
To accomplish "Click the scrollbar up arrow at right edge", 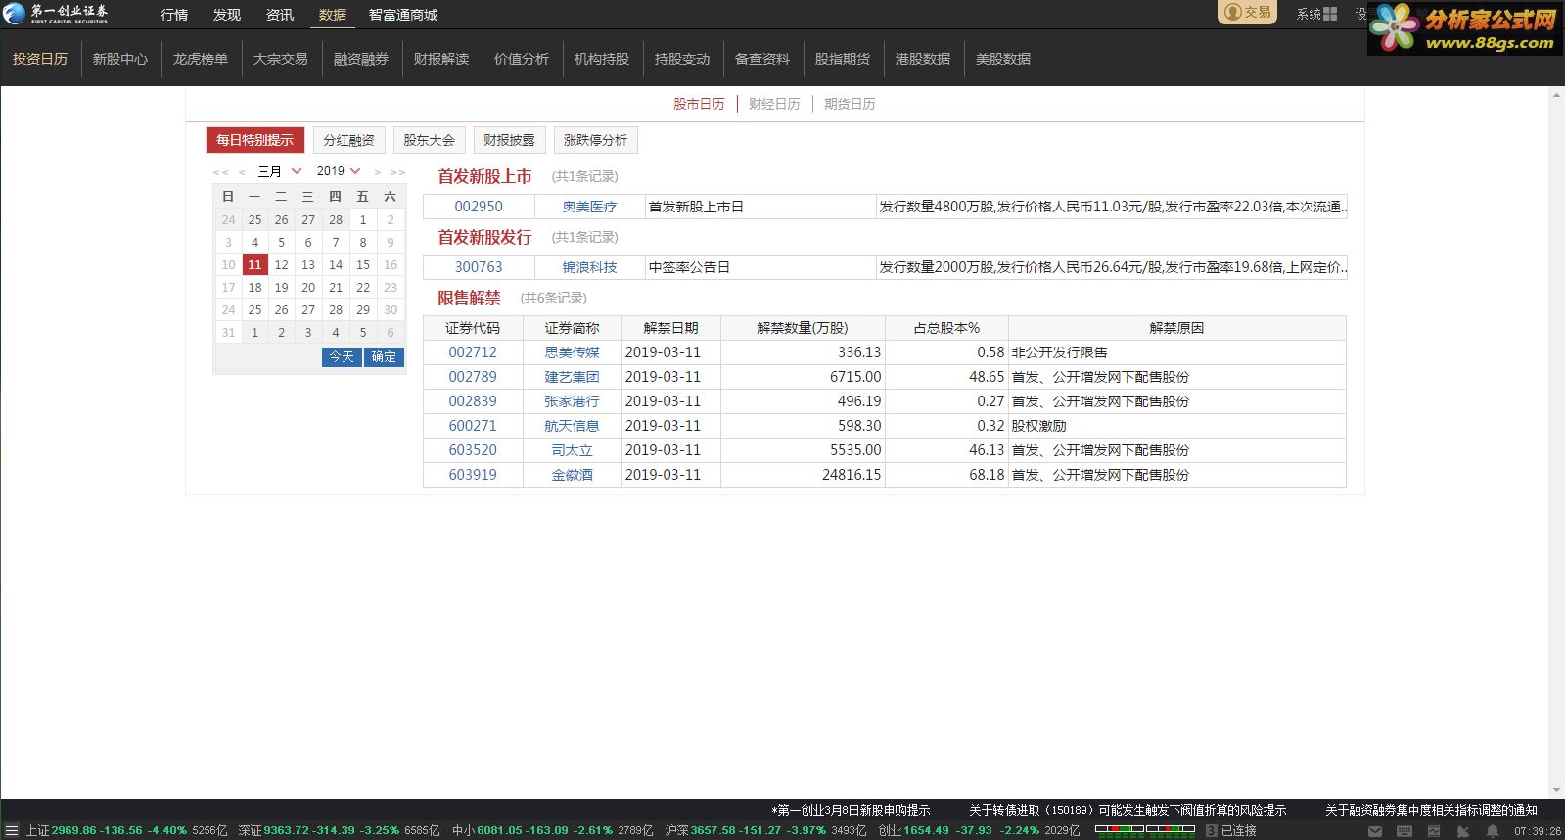I will [1556, 95].
